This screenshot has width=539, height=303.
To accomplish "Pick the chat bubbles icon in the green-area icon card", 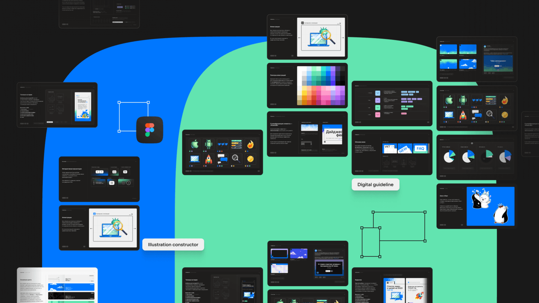I will 222,159.
